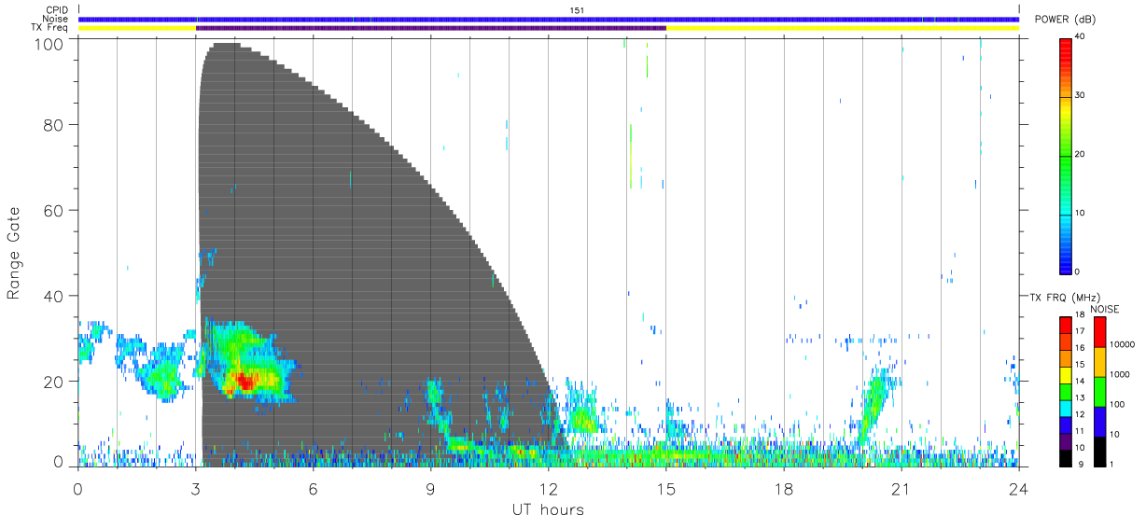The width and height of the screenshot is (1146, 529).
Task: Pick the blue segment of NOISE scale
Action: tap(1099, 421)
